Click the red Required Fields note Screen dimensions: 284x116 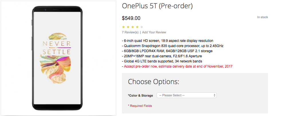140,106
